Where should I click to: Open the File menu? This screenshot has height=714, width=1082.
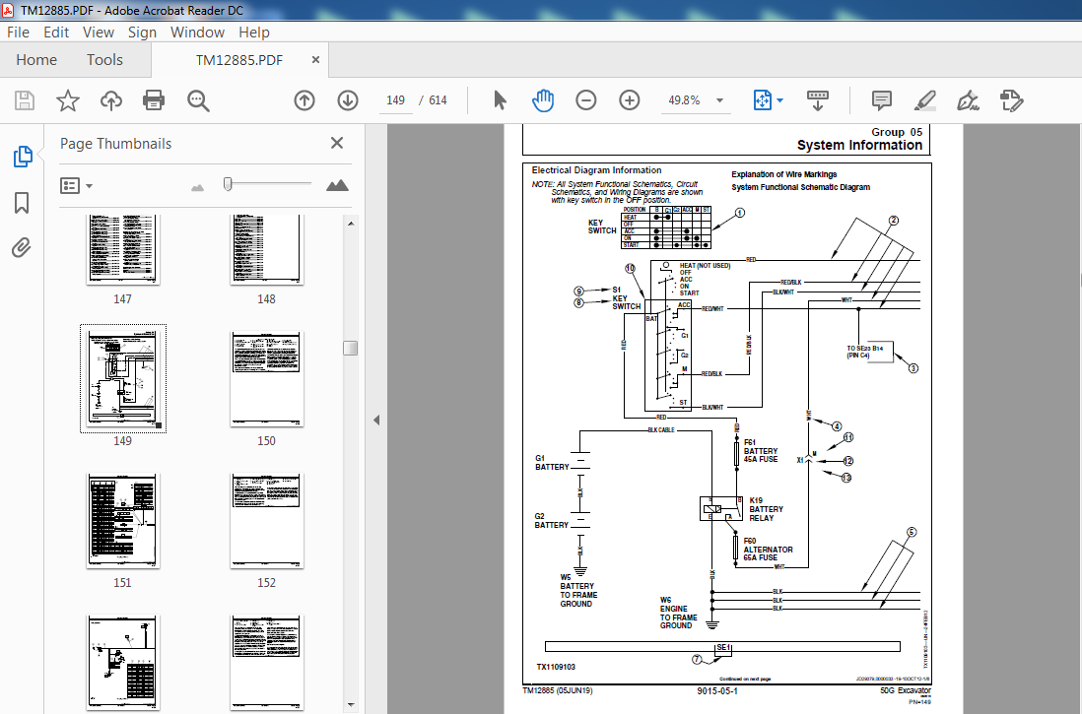pos(18,32)
